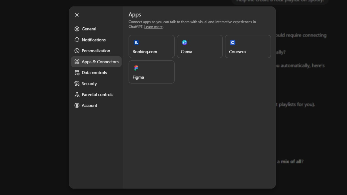347x195 pixels.
Task: Select the Personalization icon in sidebar
Action: pos(77,51)
